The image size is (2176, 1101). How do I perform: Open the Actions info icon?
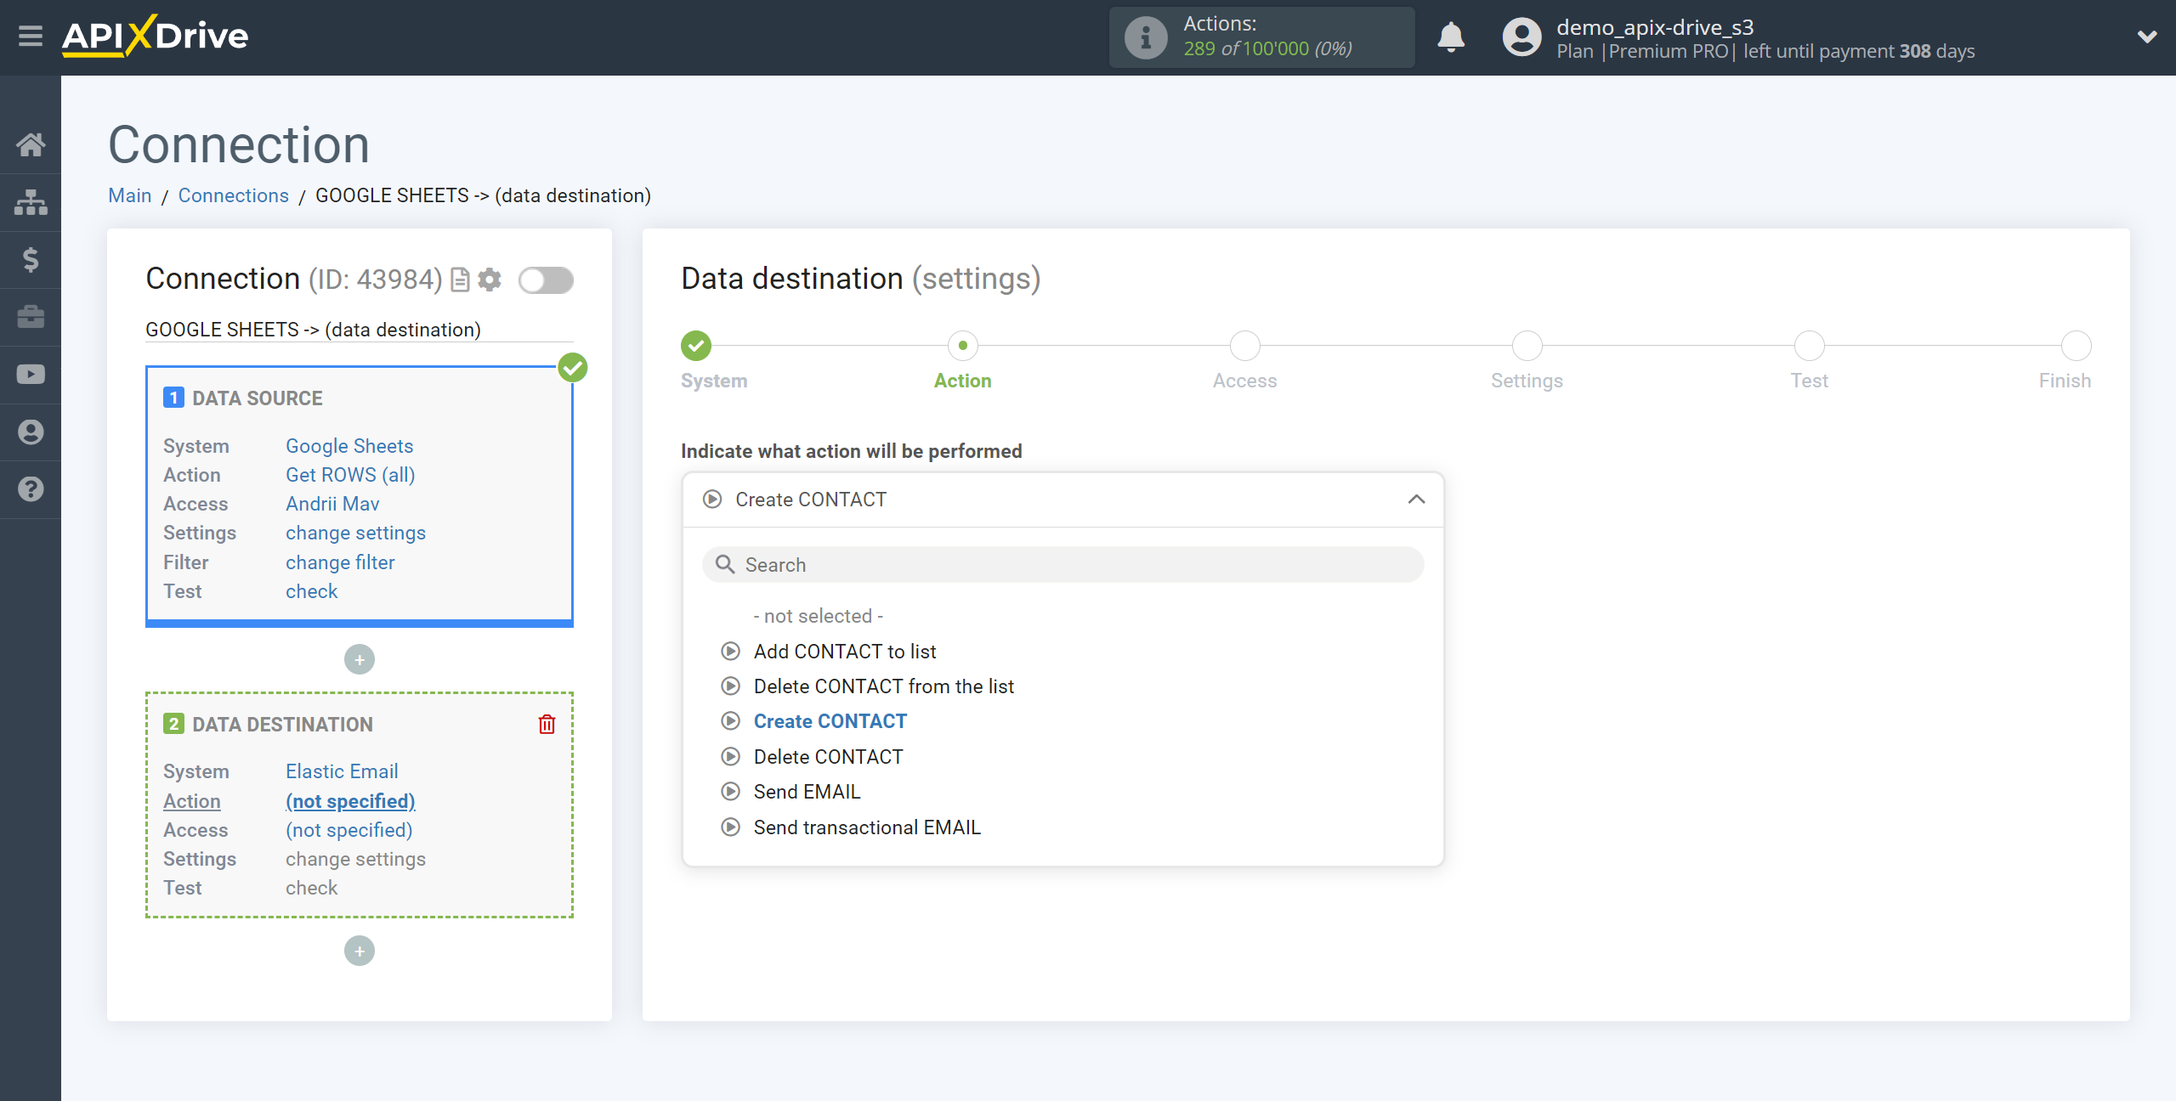coord(1145,37)
